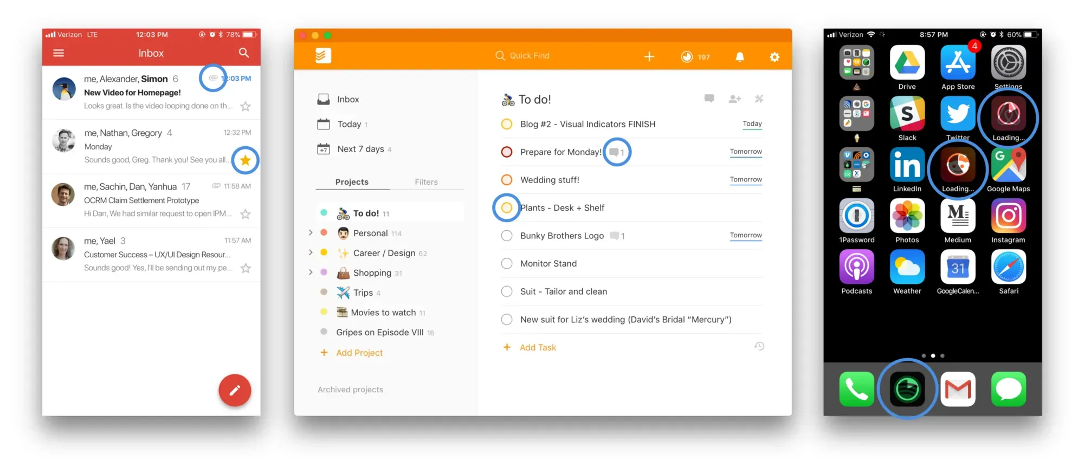Complete the Monitor Stand task
Screen dimensions: 1084x474
(507, 264)
